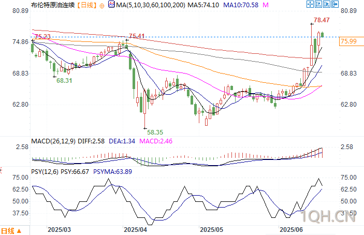This screenshot has height=235, width=364.
Task: Click the orange circle-plus icon beside 日线
Action: 101,6
